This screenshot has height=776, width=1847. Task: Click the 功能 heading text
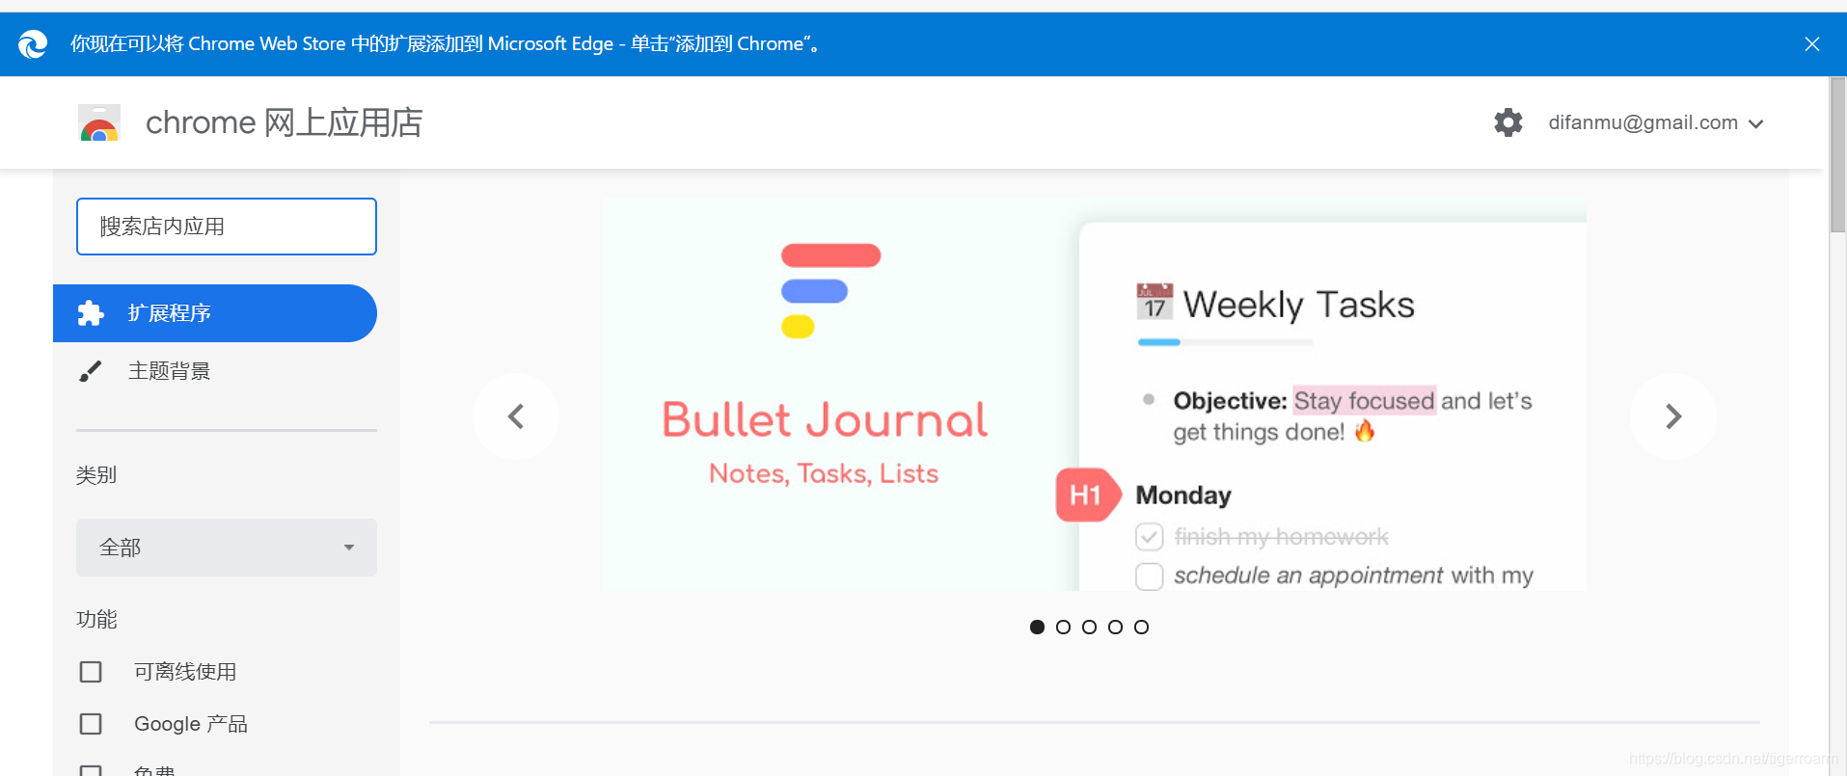pyautogui.click(x=96, y=619)
